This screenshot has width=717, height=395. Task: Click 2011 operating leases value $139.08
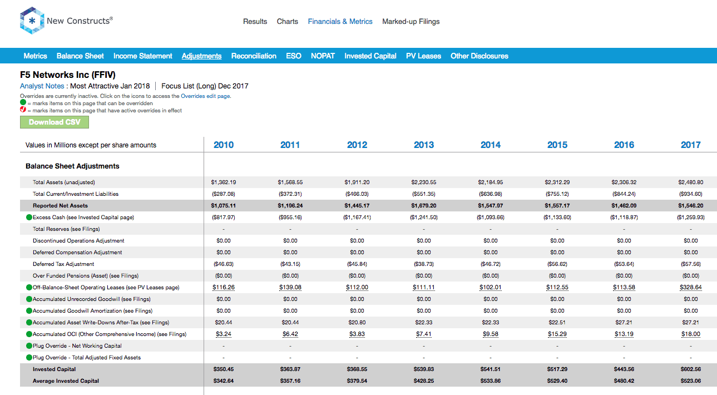tap(290, 288)
